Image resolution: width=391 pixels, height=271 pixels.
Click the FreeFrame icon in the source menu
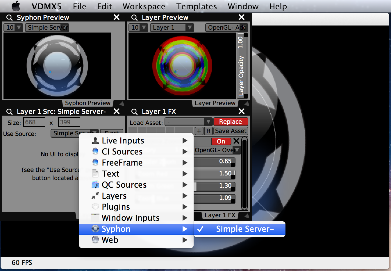tap(95, 163)
